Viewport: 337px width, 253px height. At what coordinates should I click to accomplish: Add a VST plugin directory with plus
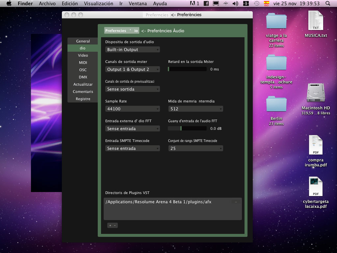[x=110, y=225]
